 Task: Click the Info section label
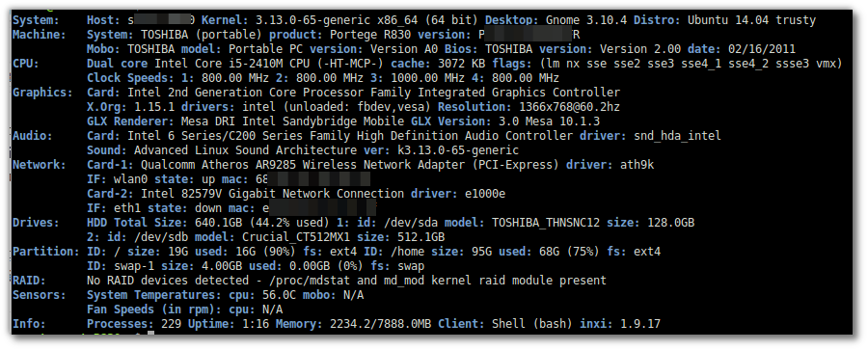pos(28,324)
